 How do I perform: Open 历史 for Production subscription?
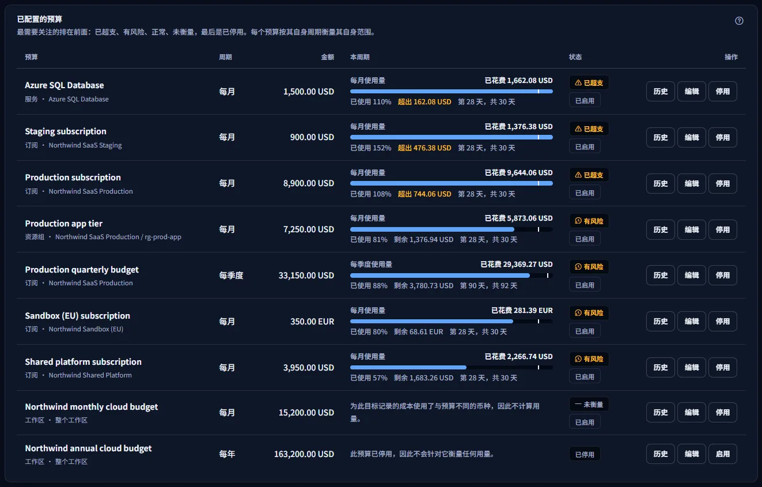(x=661, y=183)
